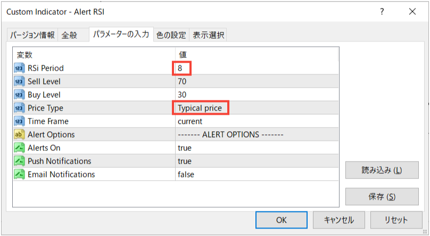The width and height of the screenshot is (430, 236).
Task: Close the Alert RSI dialog
Action: (x=412, y=12)
